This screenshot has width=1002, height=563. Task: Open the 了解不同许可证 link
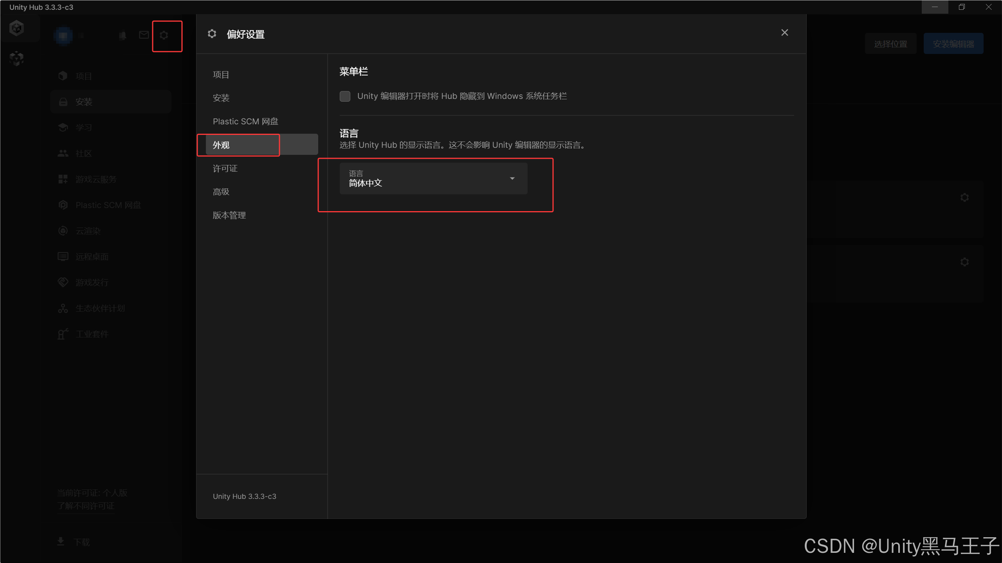click(86, 506)
